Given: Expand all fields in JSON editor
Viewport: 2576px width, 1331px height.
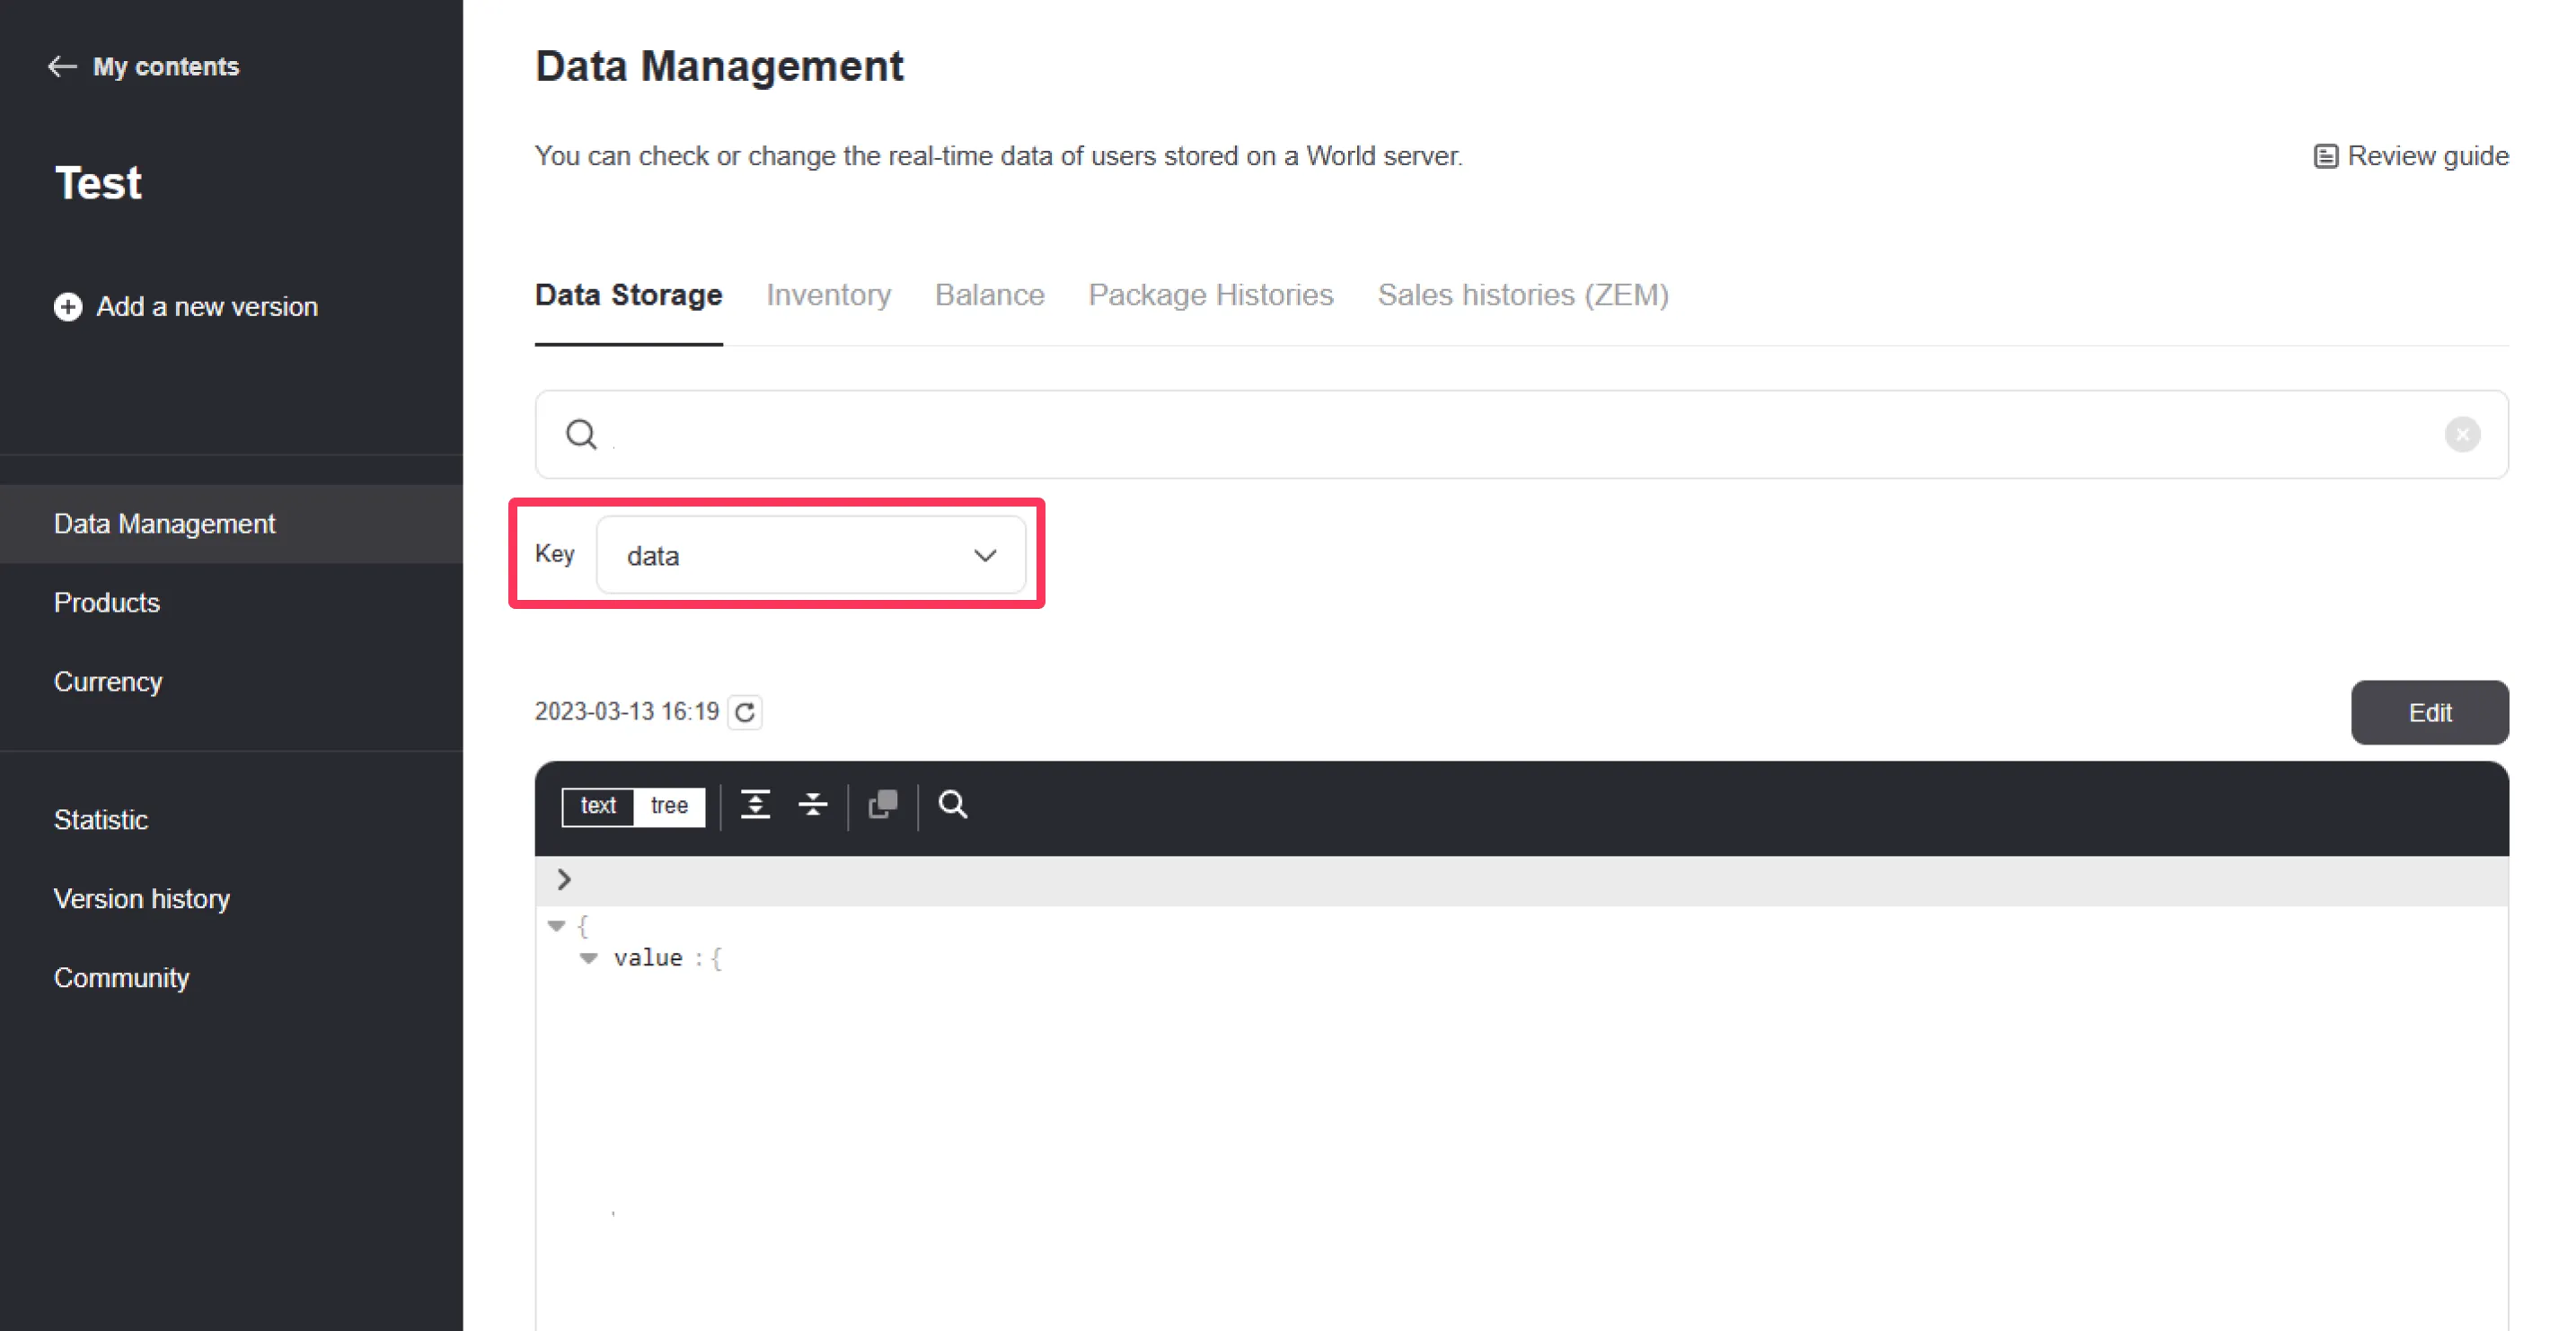Looking at the screenshot, I should [755, 805].
